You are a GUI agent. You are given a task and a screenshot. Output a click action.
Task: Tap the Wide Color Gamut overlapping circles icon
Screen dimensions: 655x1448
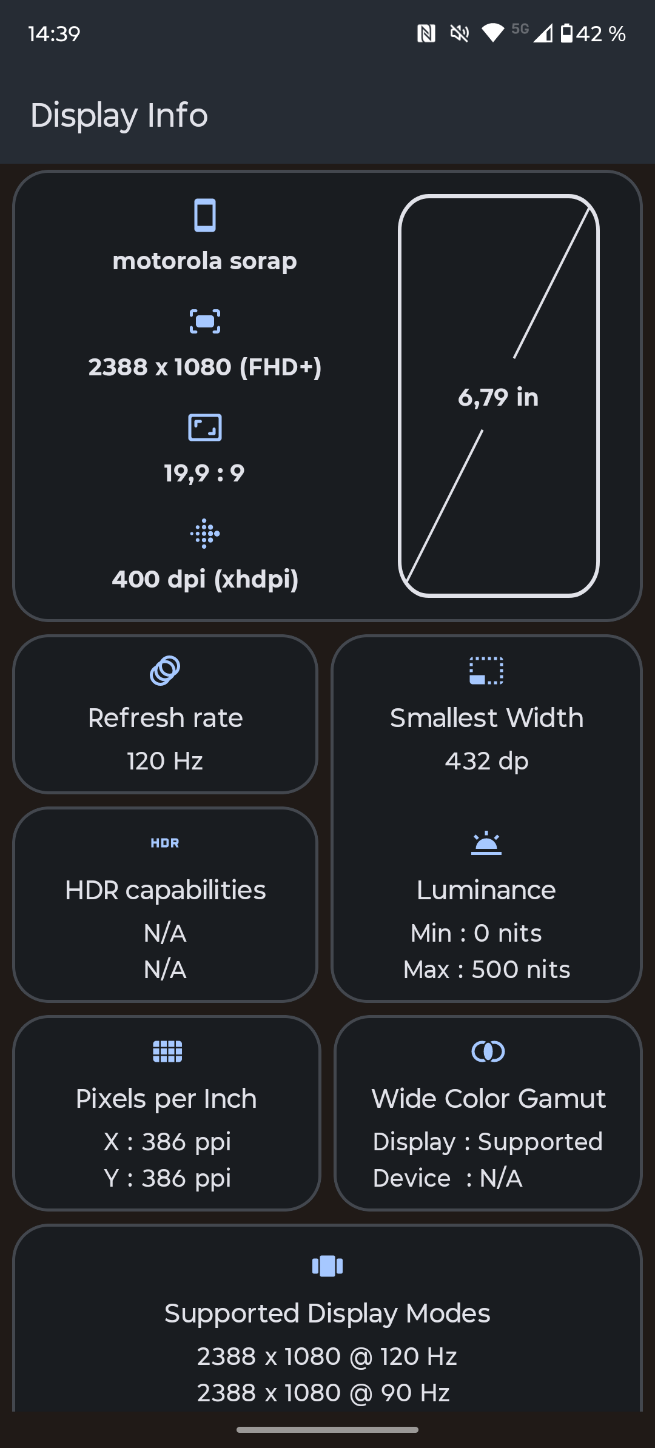488,1051
